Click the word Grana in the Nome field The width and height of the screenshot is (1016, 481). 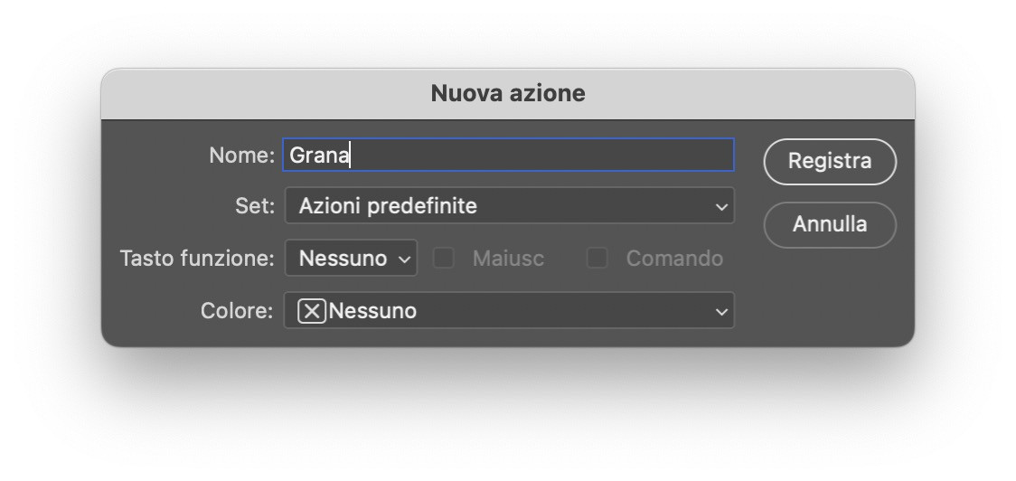click(x=318, y=156)
